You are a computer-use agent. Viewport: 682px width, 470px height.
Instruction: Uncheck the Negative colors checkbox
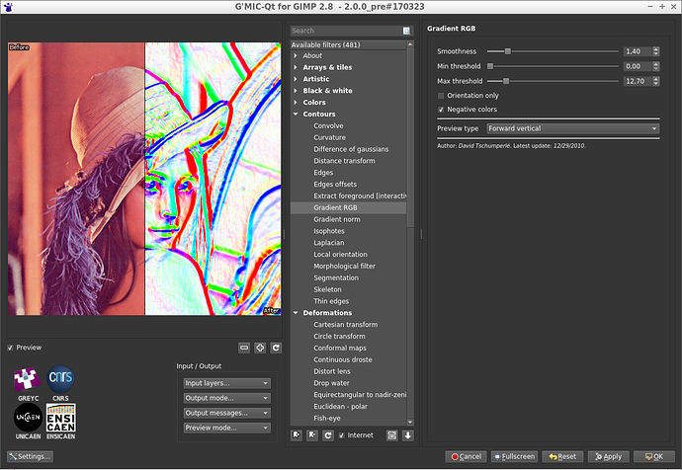click(x=442, y=110)
